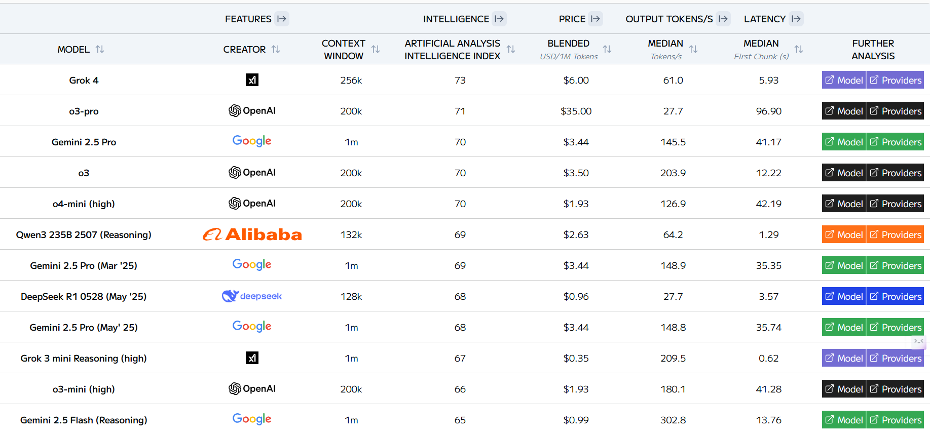
Task: Open Providers for o3-pro
Action: 896,111
